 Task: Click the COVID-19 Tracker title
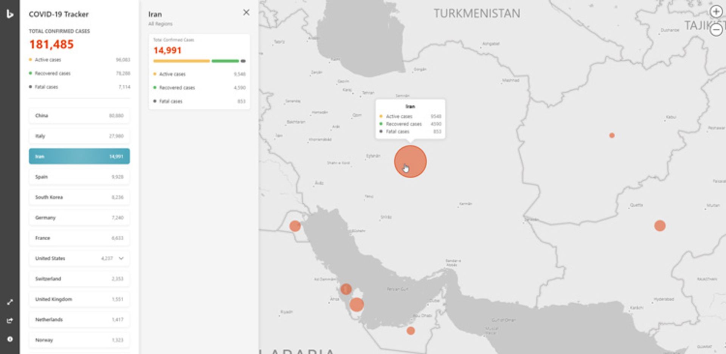tap(59, 14)
